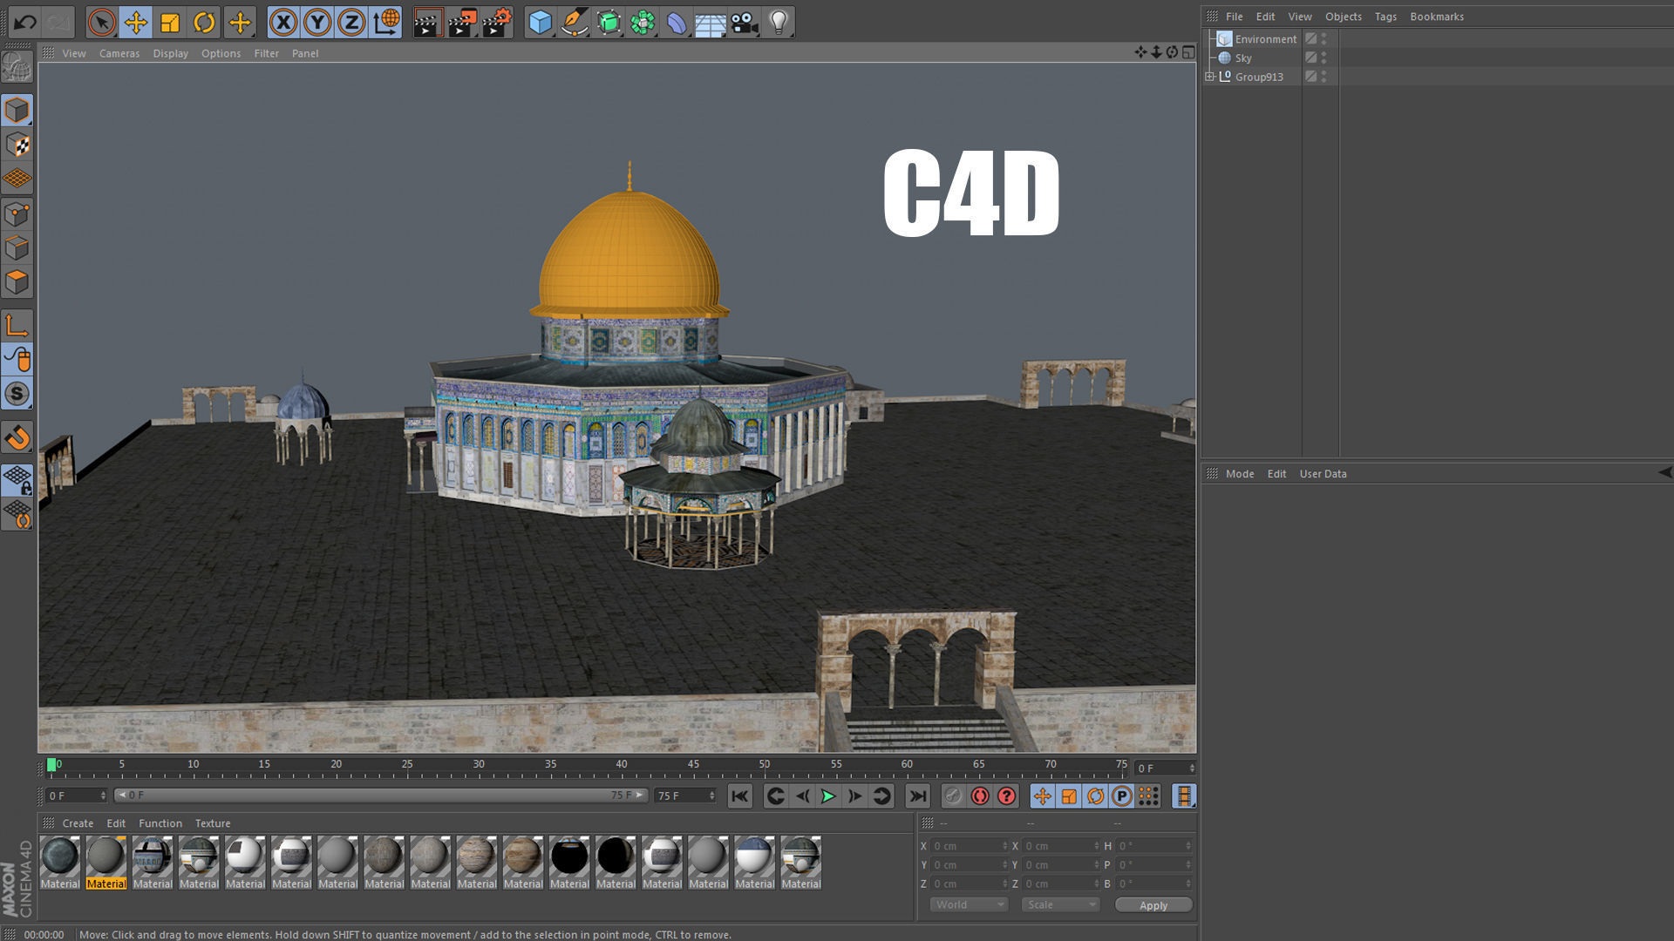
Task: Add a Cube primitive object
Action: 541,22
